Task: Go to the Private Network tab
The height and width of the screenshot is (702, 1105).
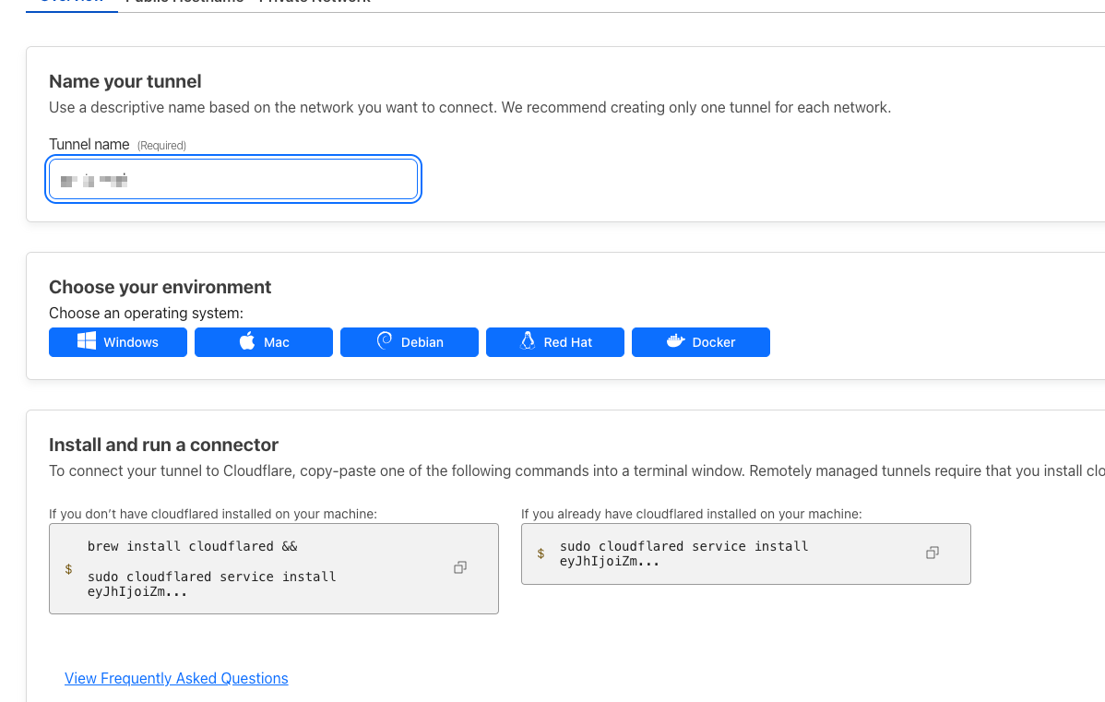Action: 315,3
